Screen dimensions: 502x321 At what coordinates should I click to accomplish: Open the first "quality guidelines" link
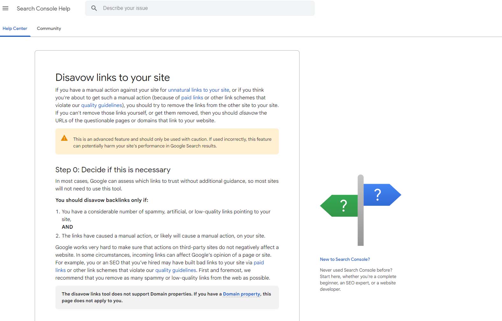coord(102,105)
